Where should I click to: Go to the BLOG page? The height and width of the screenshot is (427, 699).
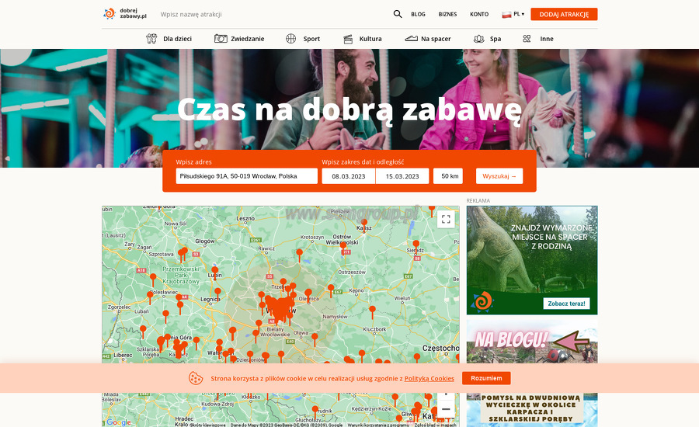point(418,14)
